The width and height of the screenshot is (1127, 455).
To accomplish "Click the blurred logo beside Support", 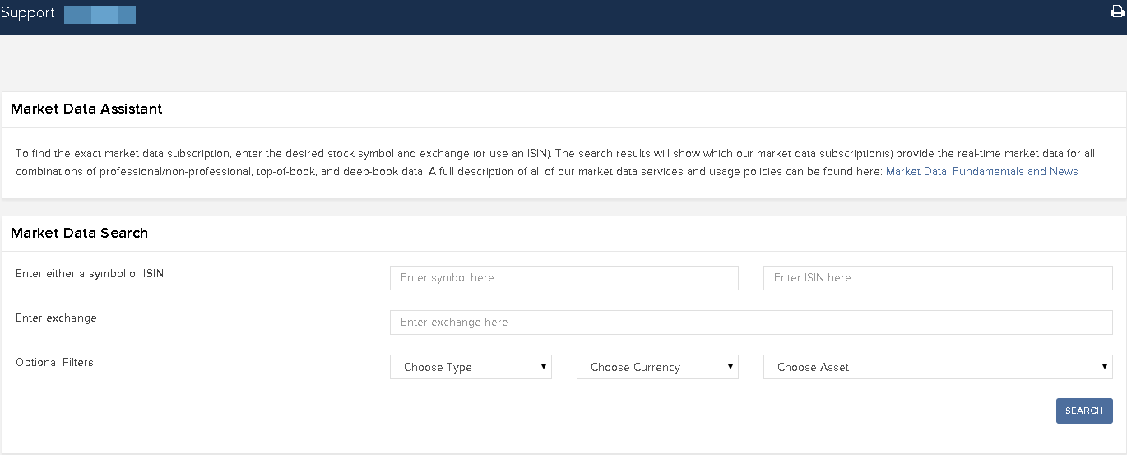I will point(100,14).
